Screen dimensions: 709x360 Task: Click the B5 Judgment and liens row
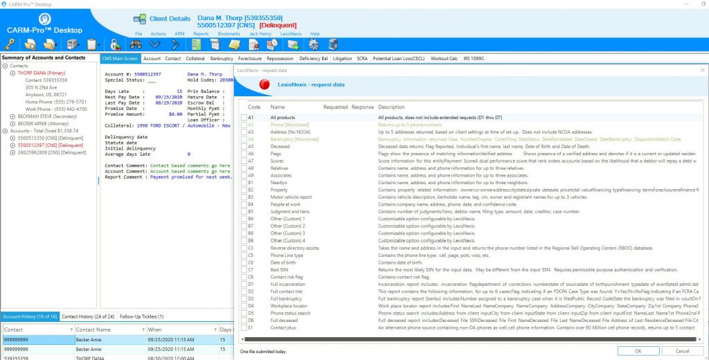pos(470,212)
